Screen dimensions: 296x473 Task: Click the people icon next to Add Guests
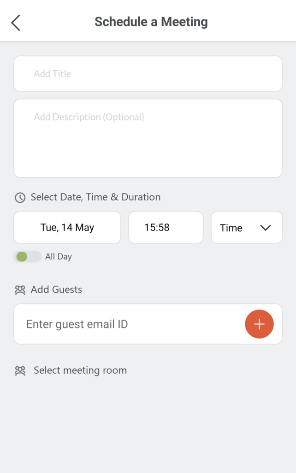click(x=20, y=290)
